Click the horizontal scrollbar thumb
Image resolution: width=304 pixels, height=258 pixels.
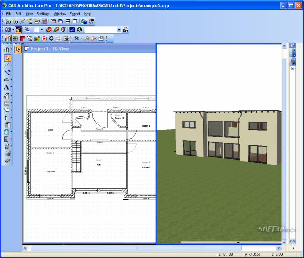(136, 248)
